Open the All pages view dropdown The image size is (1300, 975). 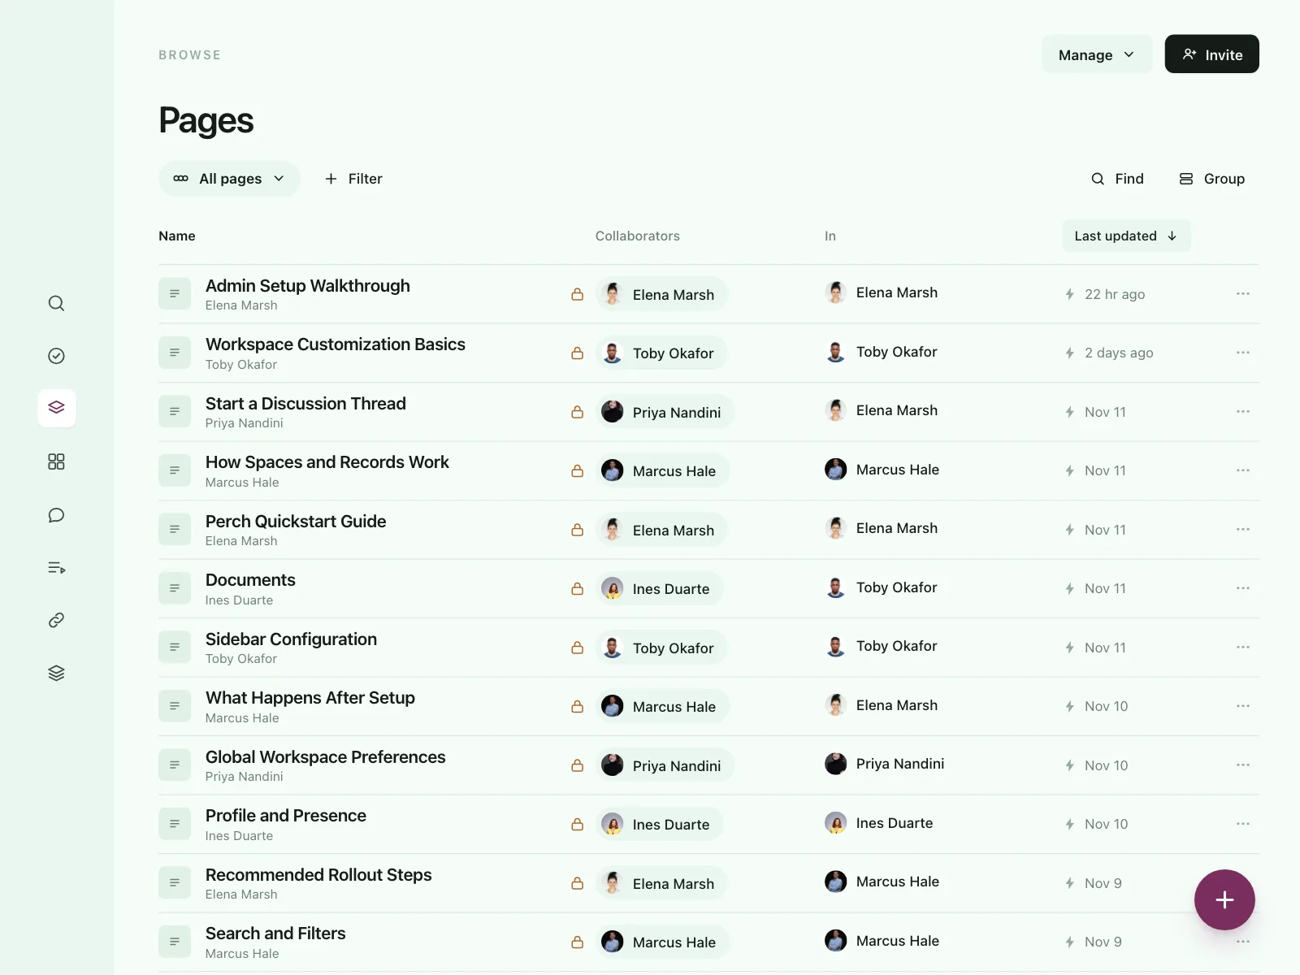click(x=229, y=179)
